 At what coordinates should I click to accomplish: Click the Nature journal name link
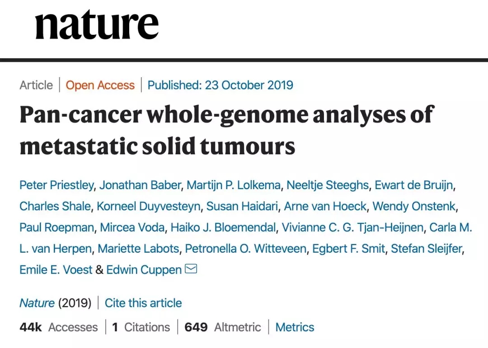(x=37, y=303)
